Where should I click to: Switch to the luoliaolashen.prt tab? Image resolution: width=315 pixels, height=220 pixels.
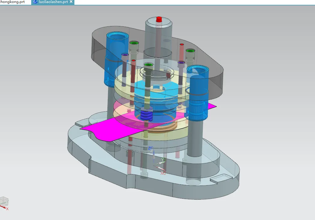[x=53, y=2]
